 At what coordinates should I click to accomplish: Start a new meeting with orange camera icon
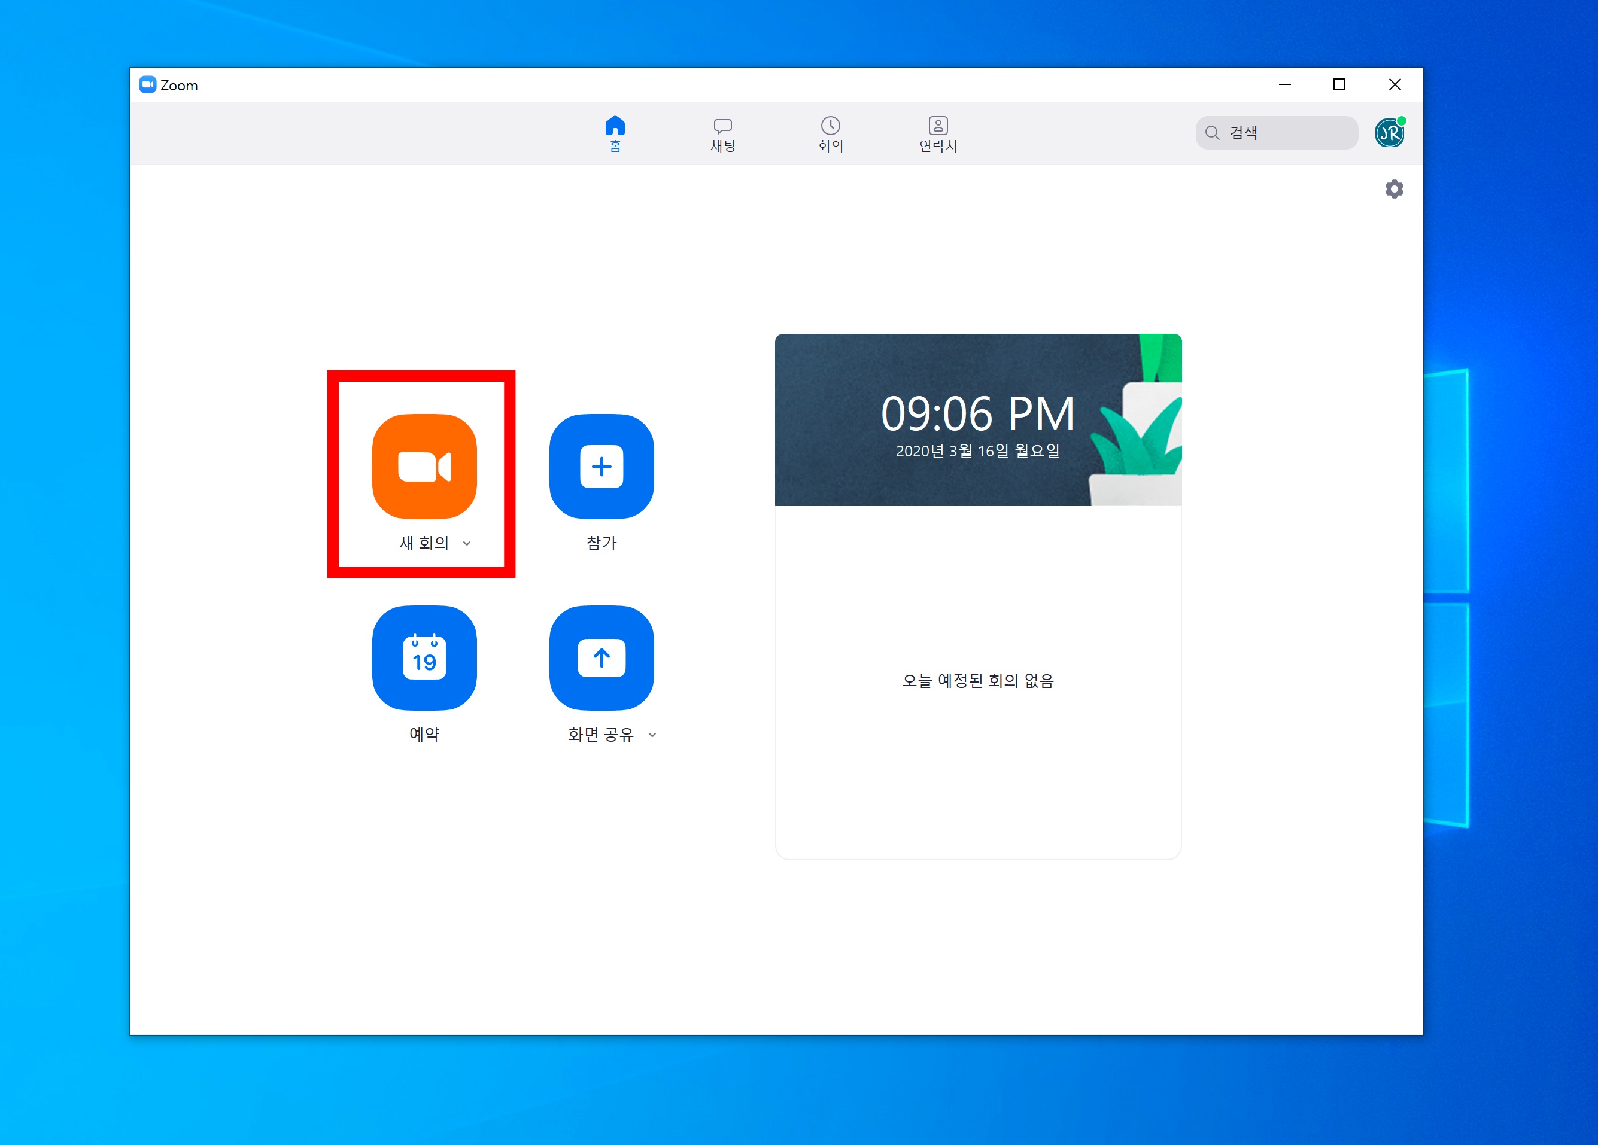tap(424, 466)
